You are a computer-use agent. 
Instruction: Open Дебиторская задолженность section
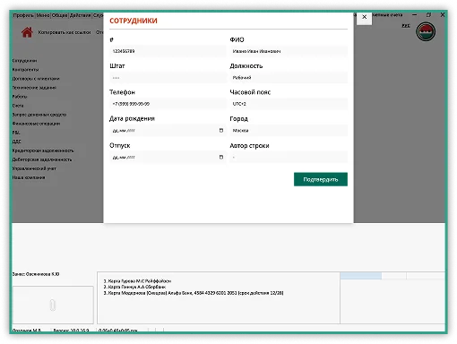[x=42, y=159]
